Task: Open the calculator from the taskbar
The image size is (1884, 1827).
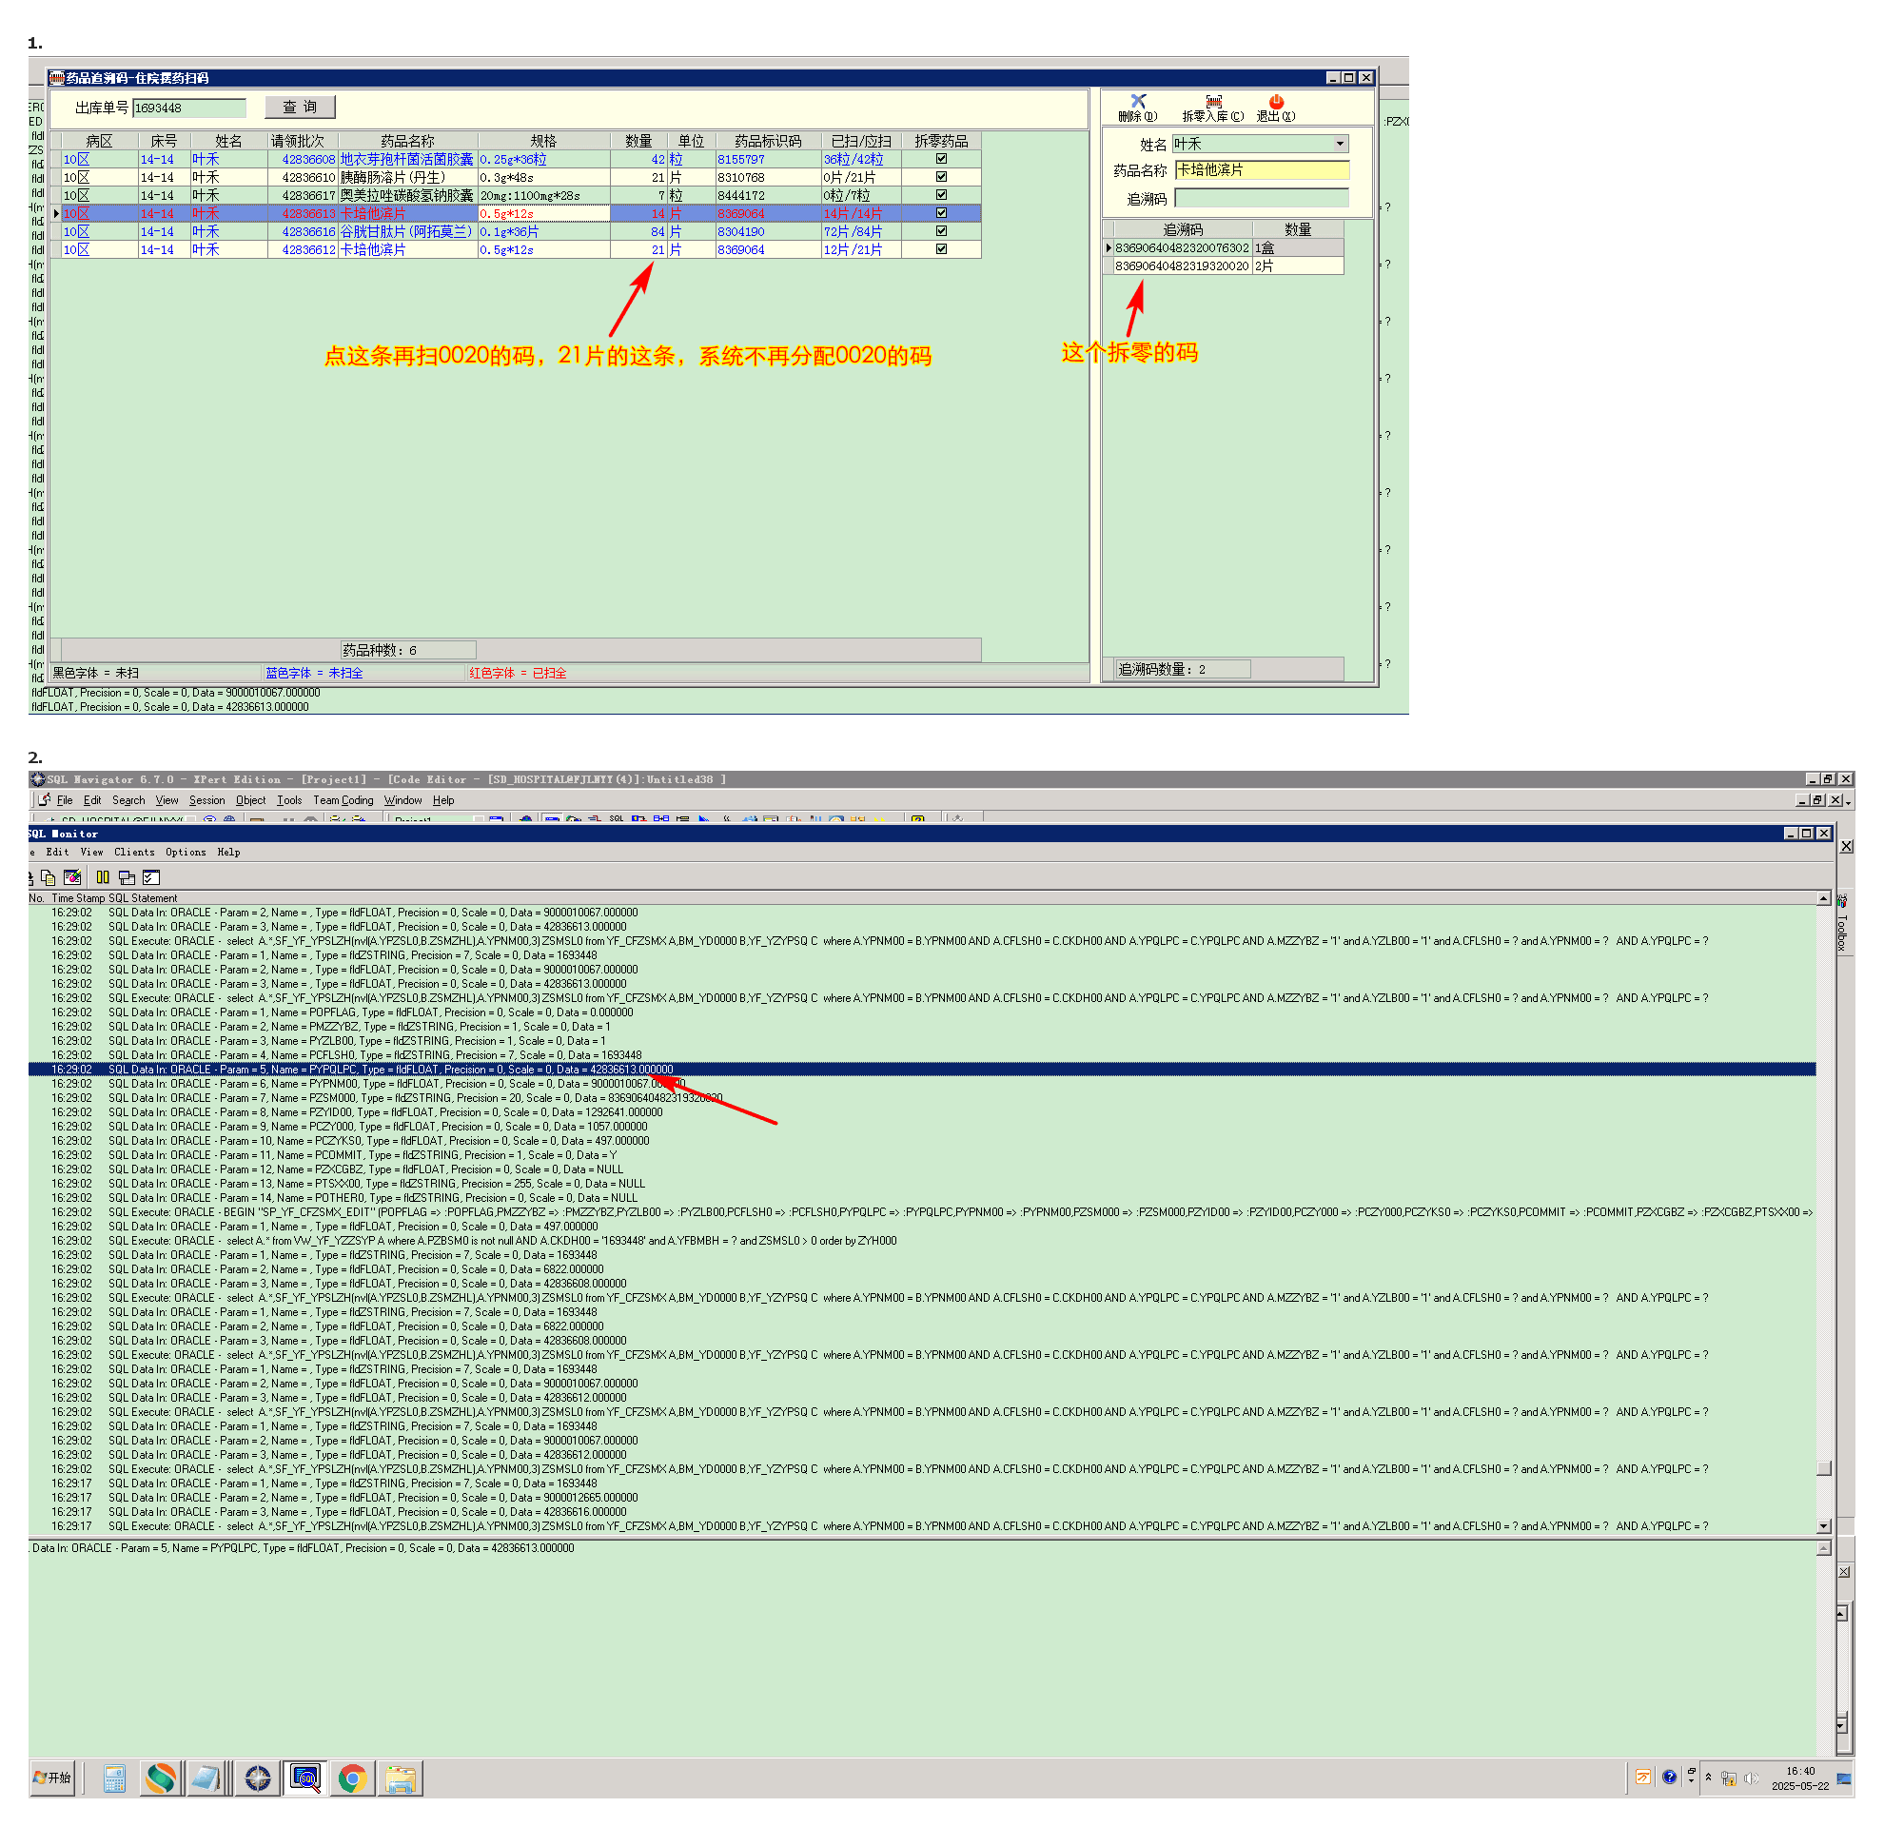Action: coord(114,1779)
